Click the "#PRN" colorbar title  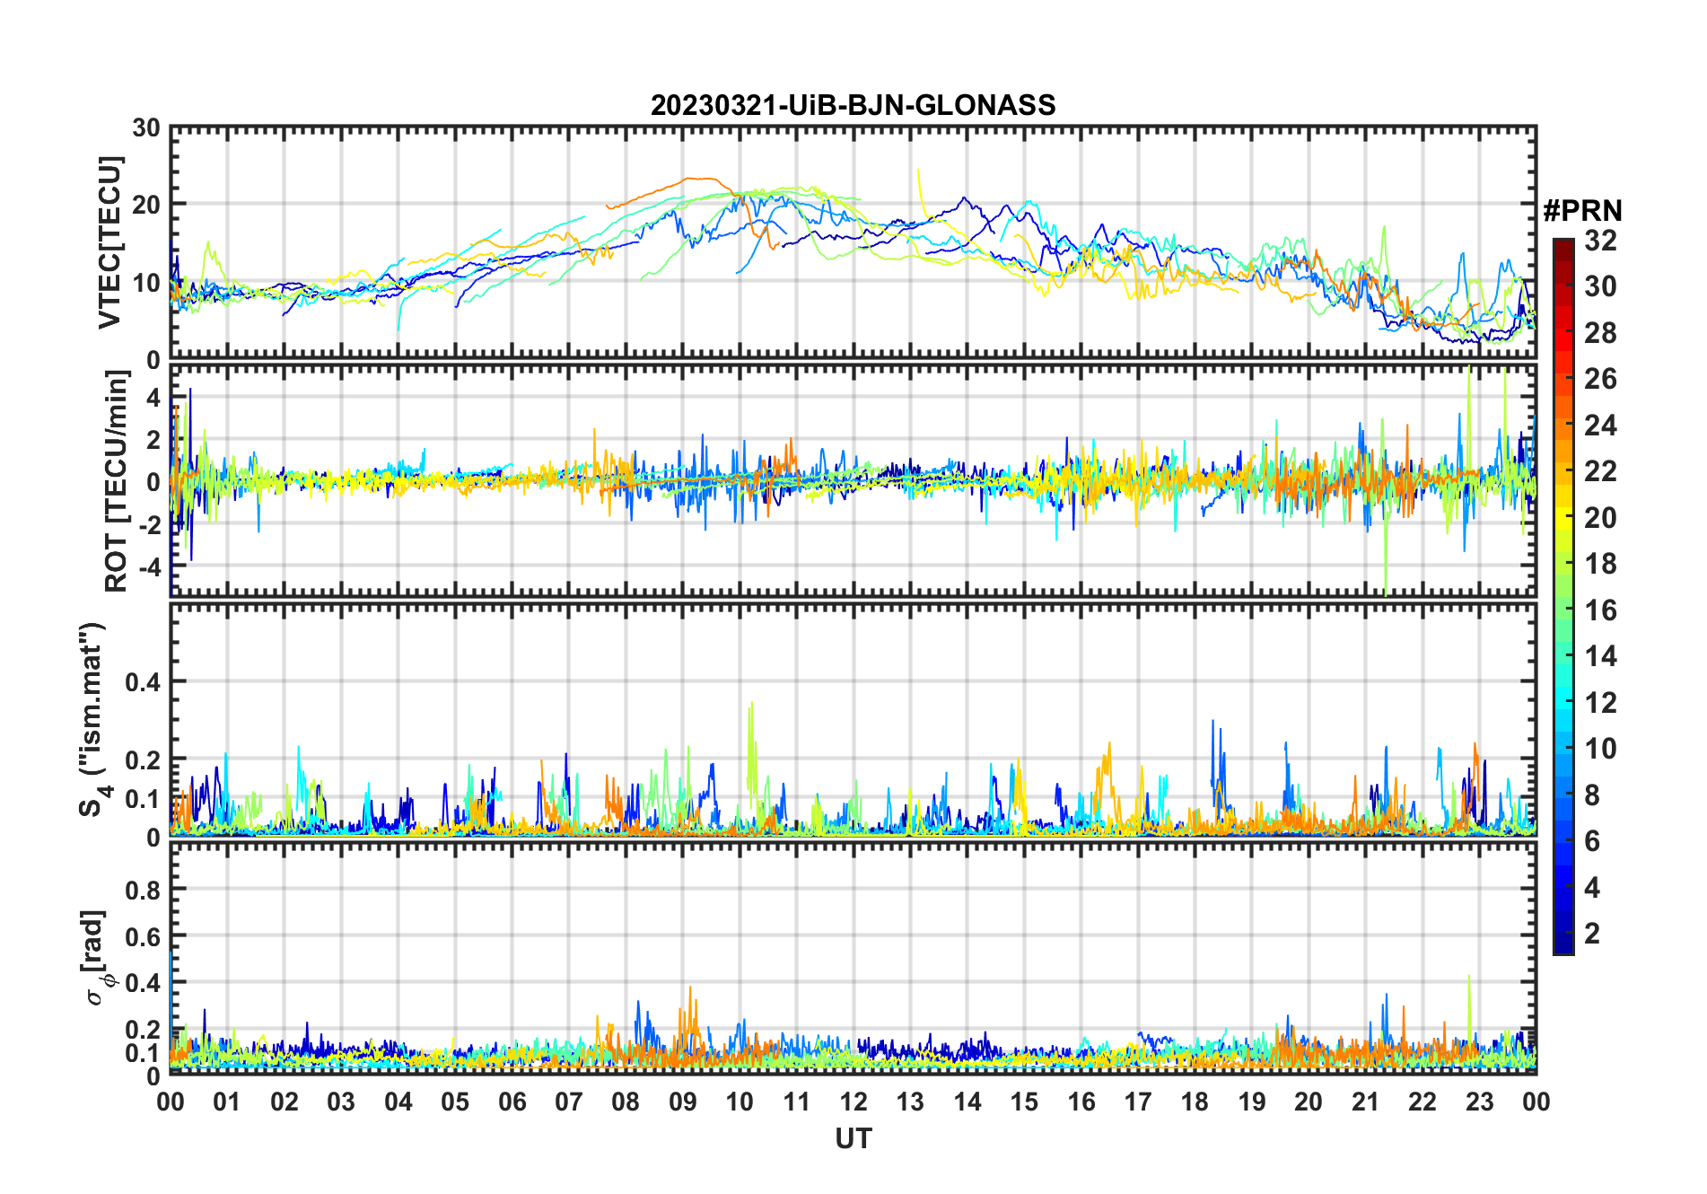(x=1582, y=211)
